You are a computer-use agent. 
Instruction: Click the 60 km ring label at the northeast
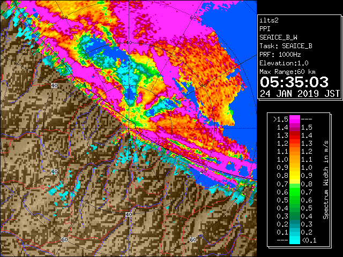tap(193, 17)
